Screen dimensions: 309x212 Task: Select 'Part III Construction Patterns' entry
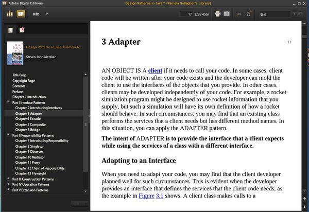pyautogui.click(x=33, y=179)
